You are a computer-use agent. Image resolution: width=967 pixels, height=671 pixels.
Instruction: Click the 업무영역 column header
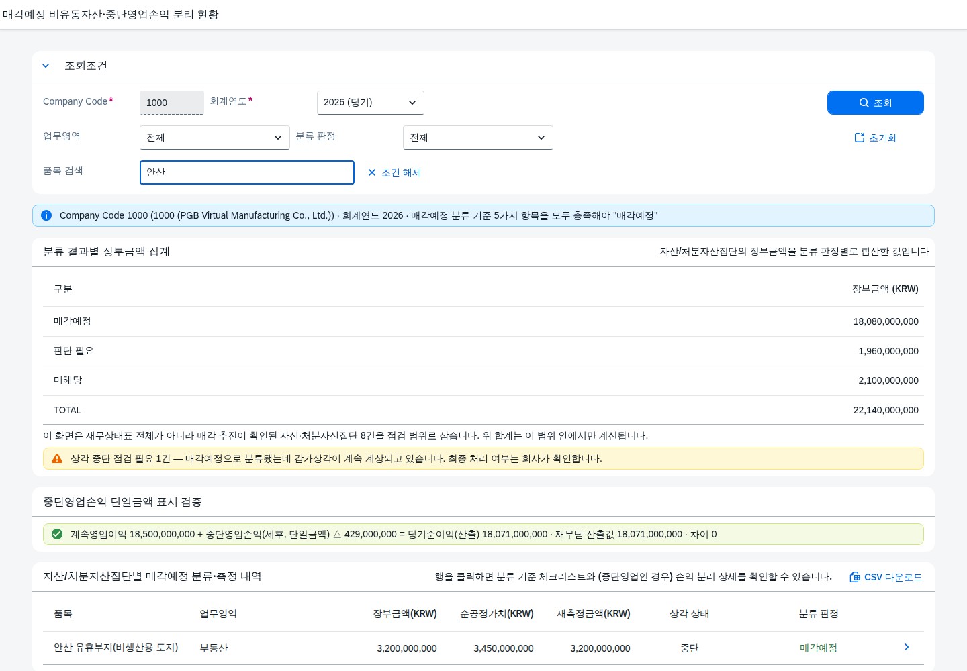pyautogui.click(x=218, y=614)
